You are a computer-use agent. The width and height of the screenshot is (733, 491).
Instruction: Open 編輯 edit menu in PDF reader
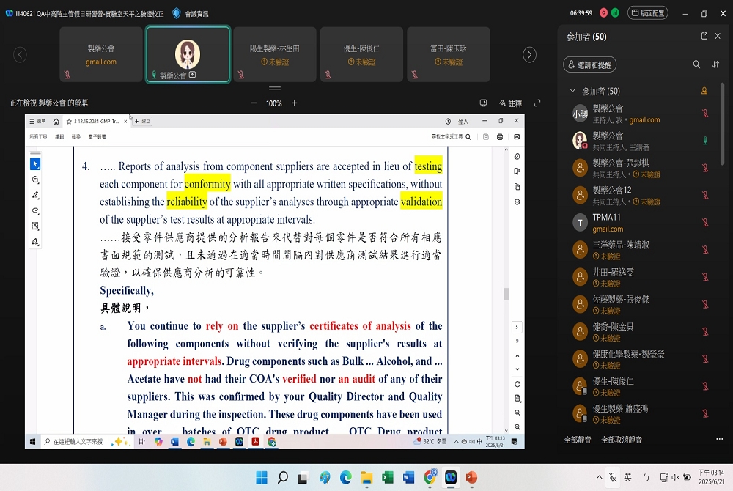pyautogui.click(x=59, y=137)
